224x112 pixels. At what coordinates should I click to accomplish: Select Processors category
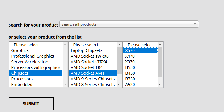pyautogui.click(x=36, y=79)
